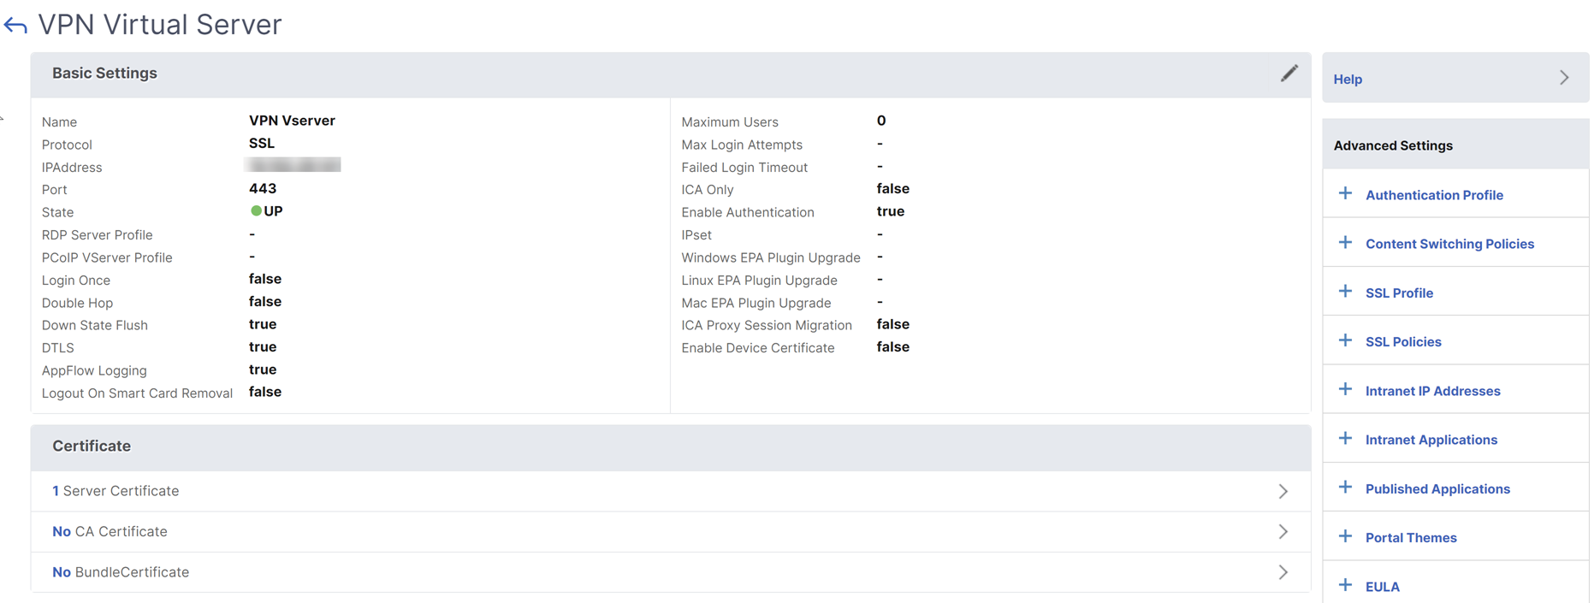Open the EULA settings
This screenshot has width=1594, height=603.
1382,587
